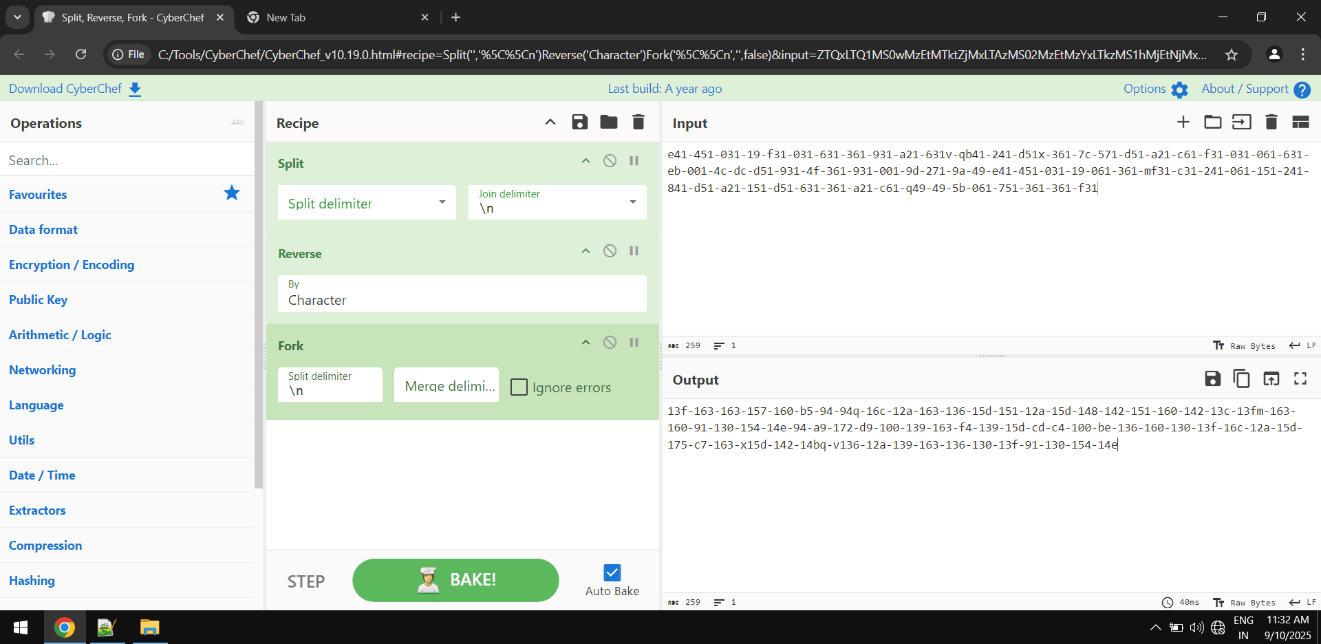
Task: Open browser tab search dropdown
Action: [x=17, y=17]
